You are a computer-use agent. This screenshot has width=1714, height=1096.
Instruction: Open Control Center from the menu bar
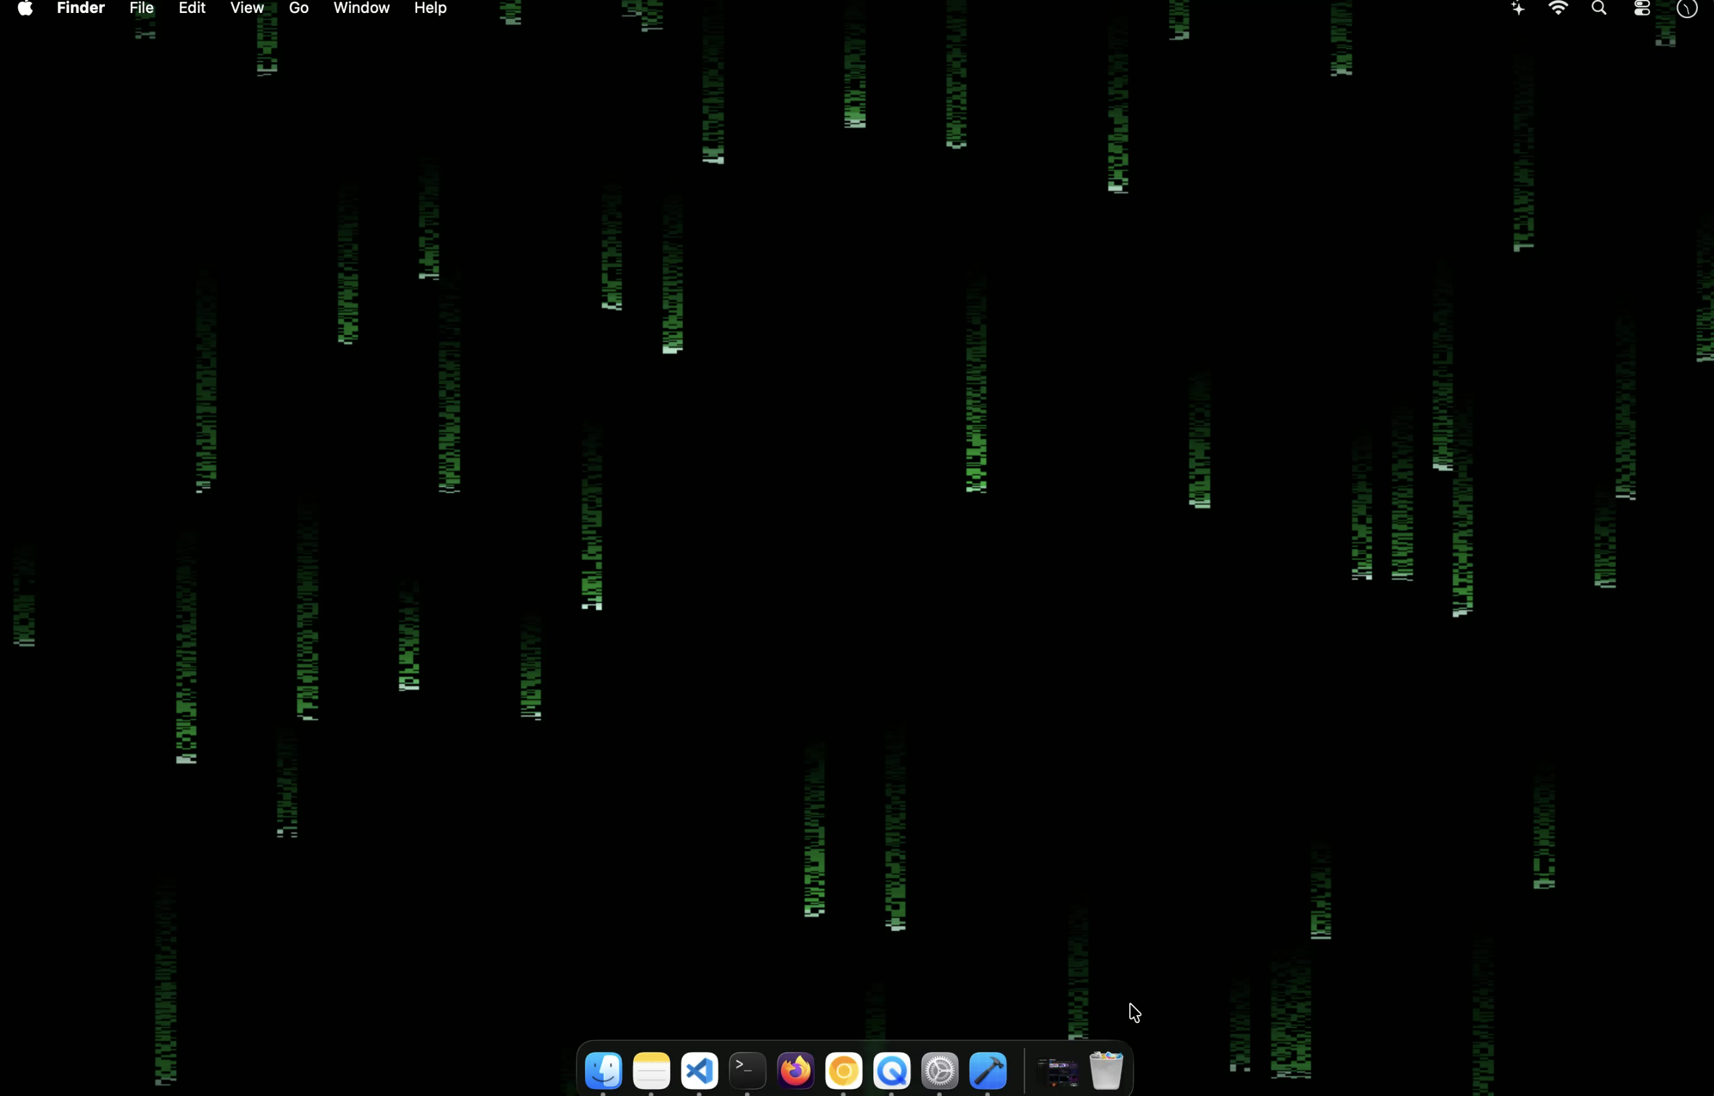click(x=1641, y=8)
